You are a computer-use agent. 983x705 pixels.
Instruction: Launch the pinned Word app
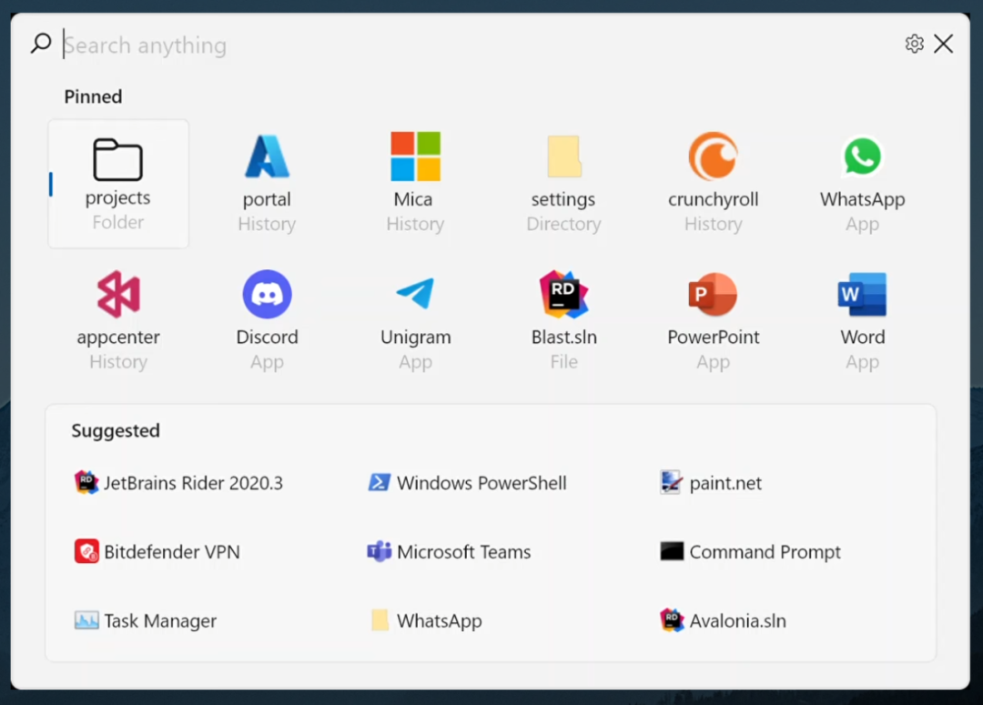pyautogui.click(x=862, y=321)
